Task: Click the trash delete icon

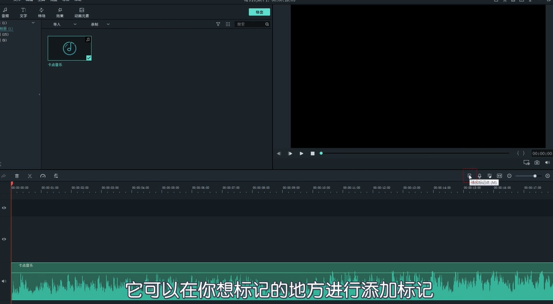Action: tap(17, 176)
